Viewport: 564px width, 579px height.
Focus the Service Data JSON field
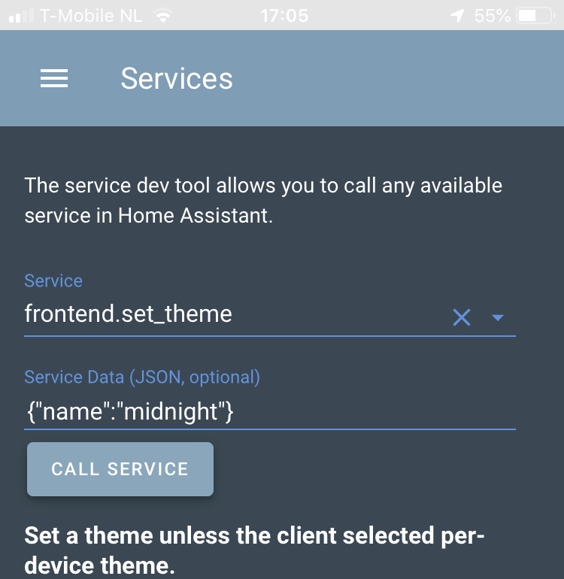[x=270, y=412]
